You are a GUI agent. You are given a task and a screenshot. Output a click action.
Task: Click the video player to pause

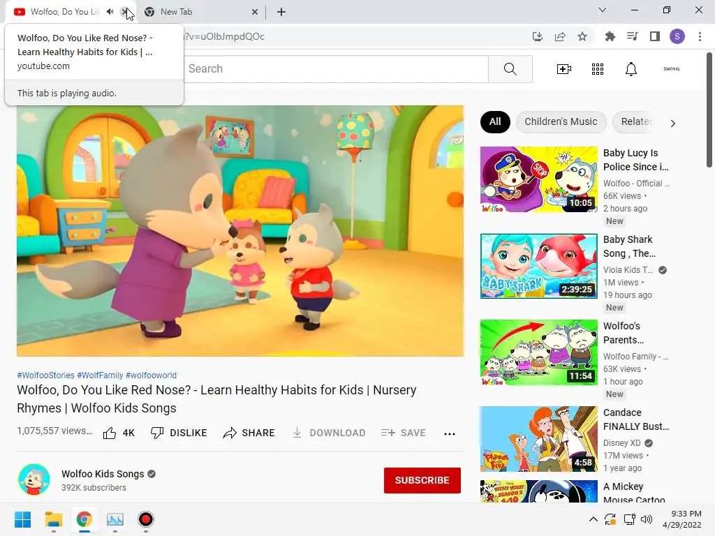click(240, 231)
